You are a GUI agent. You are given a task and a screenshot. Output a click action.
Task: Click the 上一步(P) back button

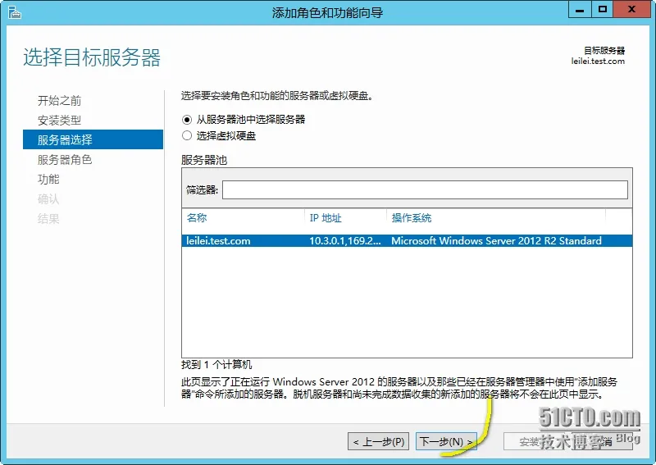click(378, 441)
